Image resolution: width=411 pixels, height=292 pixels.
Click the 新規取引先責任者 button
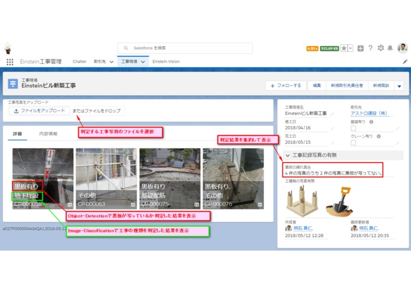tap(347, 86)
